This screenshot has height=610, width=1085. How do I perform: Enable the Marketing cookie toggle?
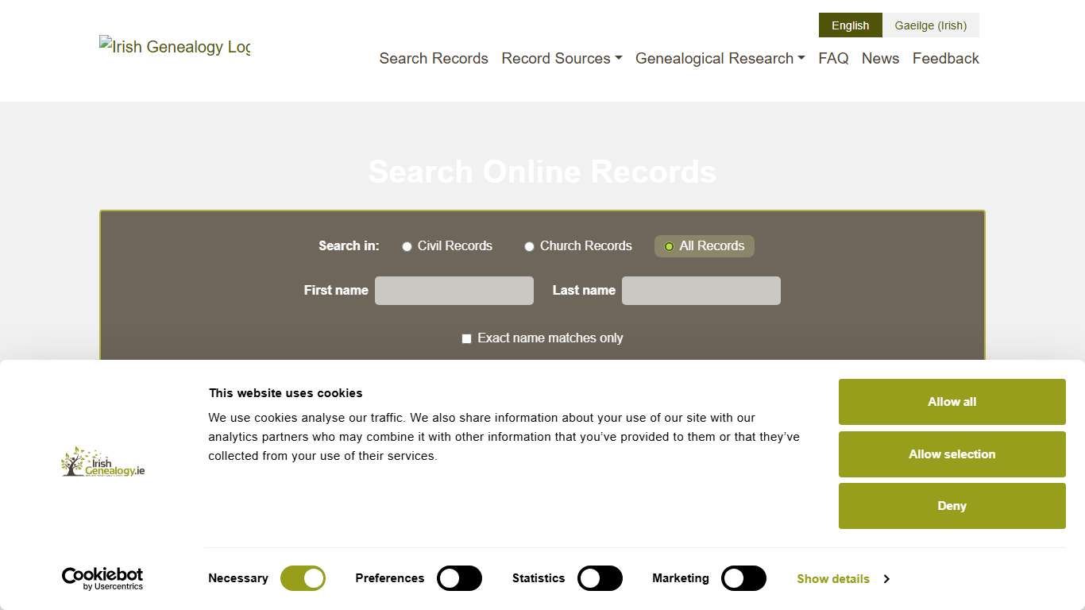(743, 578)
